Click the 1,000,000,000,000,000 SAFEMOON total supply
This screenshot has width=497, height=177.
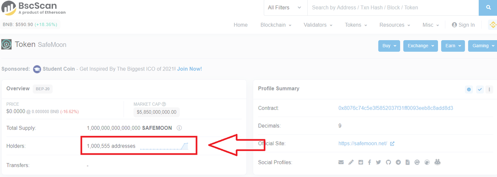pos(130,128)
